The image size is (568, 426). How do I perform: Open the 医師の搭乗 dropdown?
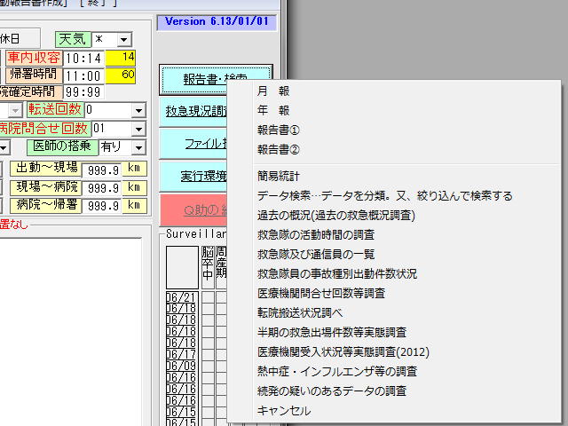point(138,147)
